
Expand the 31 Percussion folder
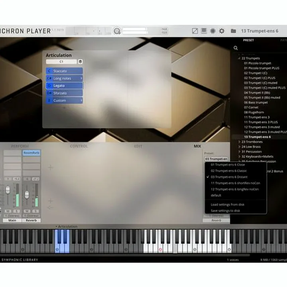click(239, 151)
